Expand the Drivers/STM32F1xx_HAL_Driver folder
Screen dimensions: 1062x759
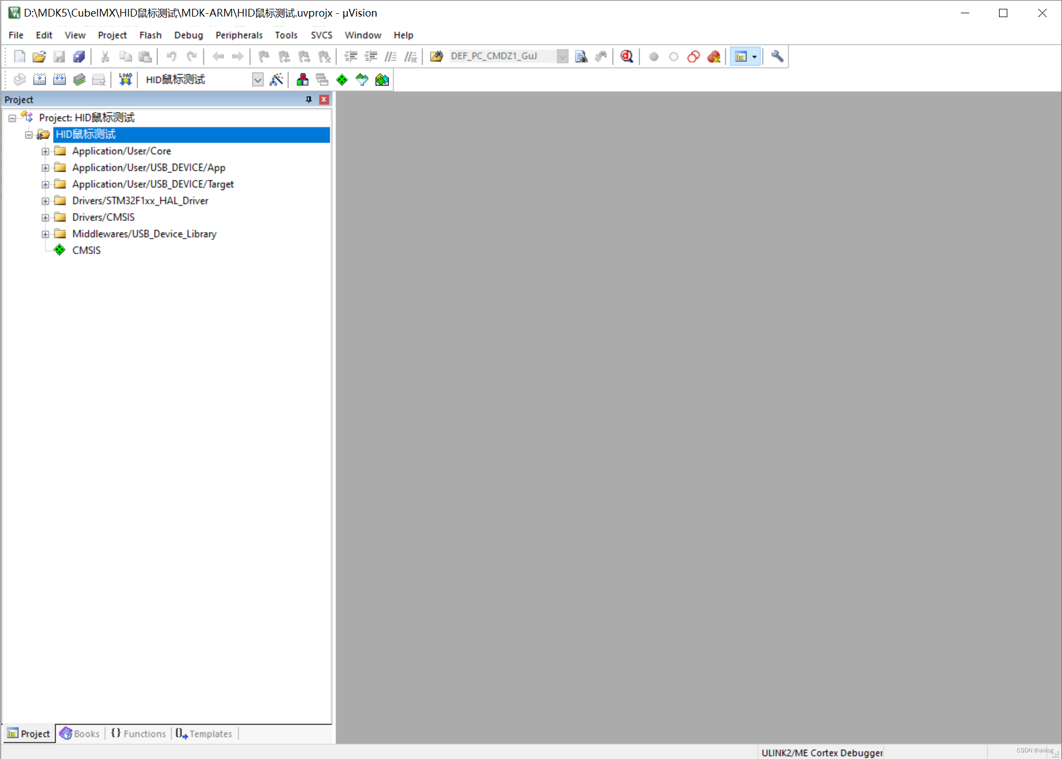(x=45, y=201)
